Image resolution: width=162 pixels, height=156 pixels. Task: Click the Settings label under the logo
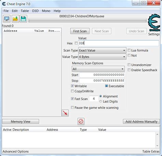[154, 34]
